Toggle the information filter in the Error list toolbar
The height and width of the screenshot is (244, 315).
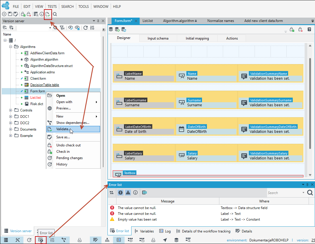pos(136,193)
